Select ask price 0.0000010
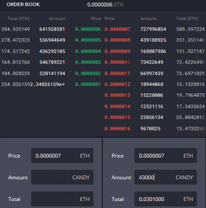The height and width of the screenshot is (208, 206). pos(117,62)
